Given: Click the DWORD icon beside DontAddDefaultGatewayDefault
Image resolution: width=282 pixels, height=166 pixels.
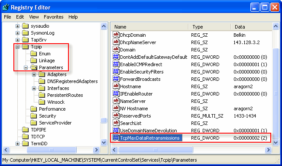Looking at the screenshot, I should point(116,57).
